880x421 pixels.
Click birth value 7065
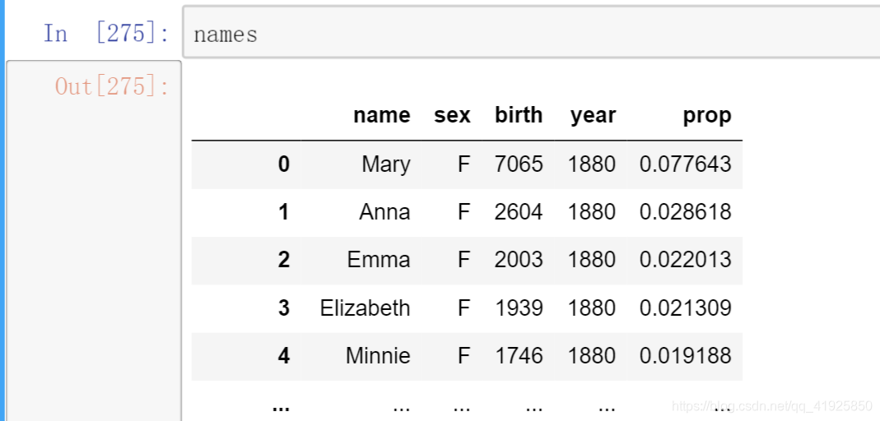point(519,164)
